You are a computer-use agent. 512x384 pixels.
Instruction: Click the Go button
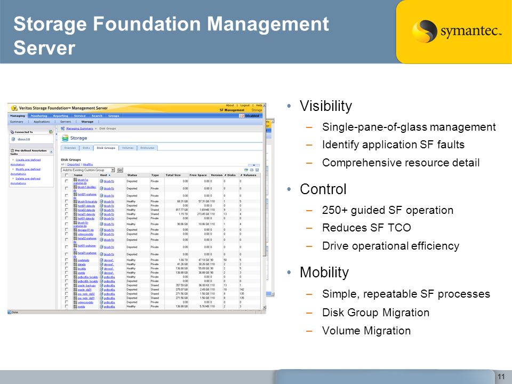pos(120,170)
